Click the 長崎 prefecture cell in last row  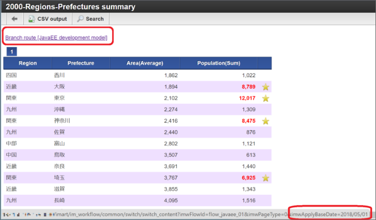point(60,201)
